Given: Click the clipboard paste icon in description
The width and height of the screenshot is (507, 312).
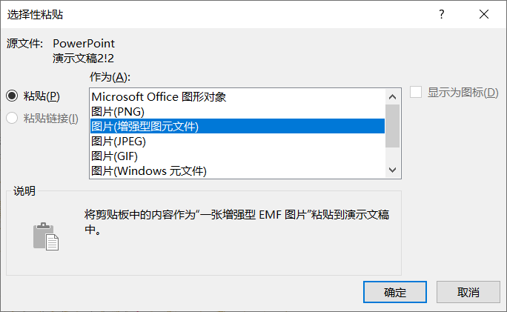Looking at the screenshot, I should [46, 236].
